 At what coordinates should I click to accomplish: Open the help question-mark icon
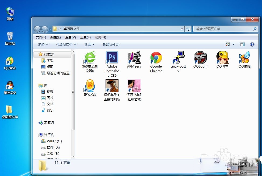252,44
